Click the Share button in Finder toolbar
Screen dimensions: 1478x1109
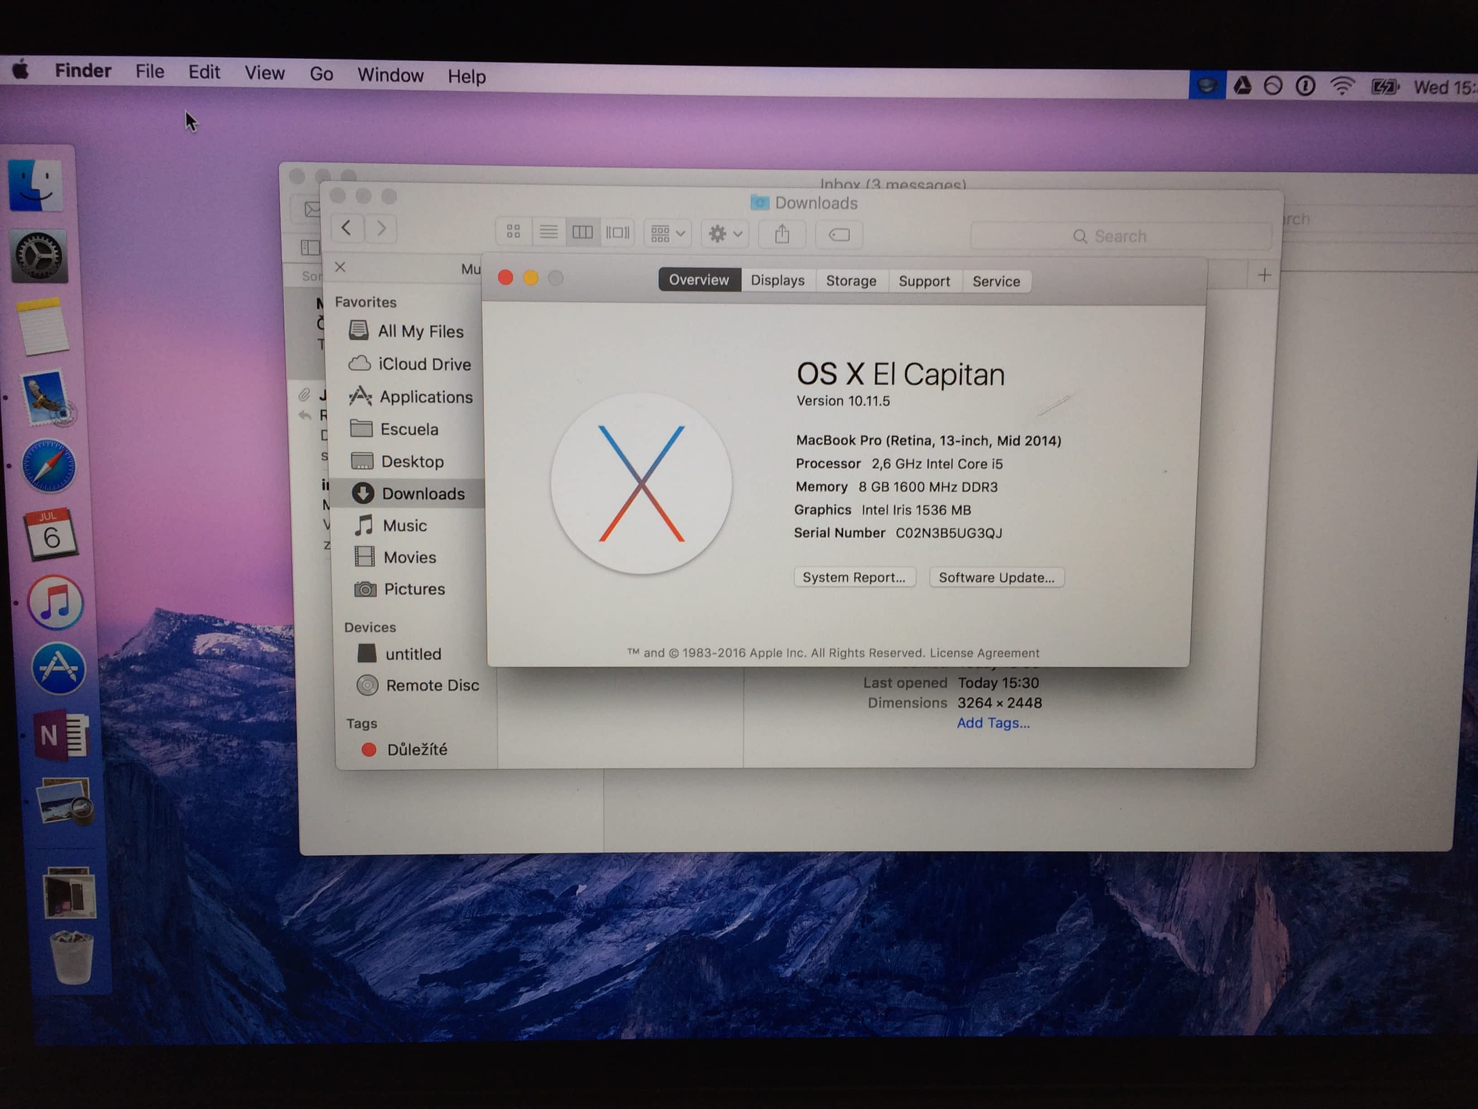coord(782,234)
